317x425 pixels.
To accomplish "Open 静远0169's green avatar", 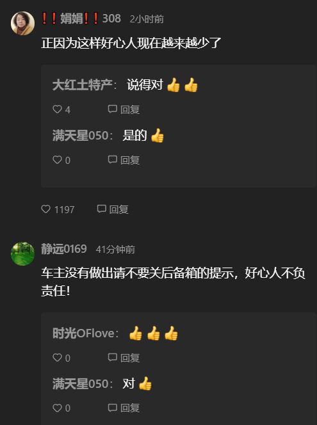I will pos(23,253).
